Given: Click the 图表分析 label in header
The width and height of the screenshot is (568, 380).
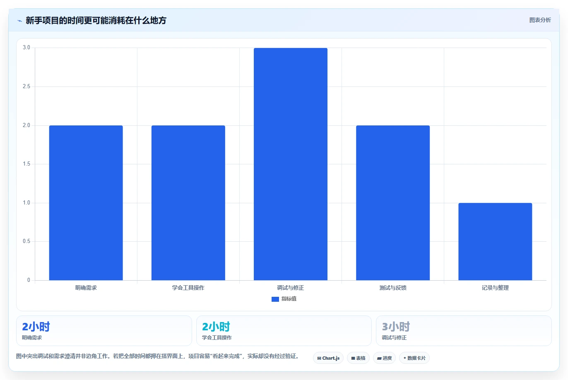Looking at the screenshot, I should tap(540, 20).
